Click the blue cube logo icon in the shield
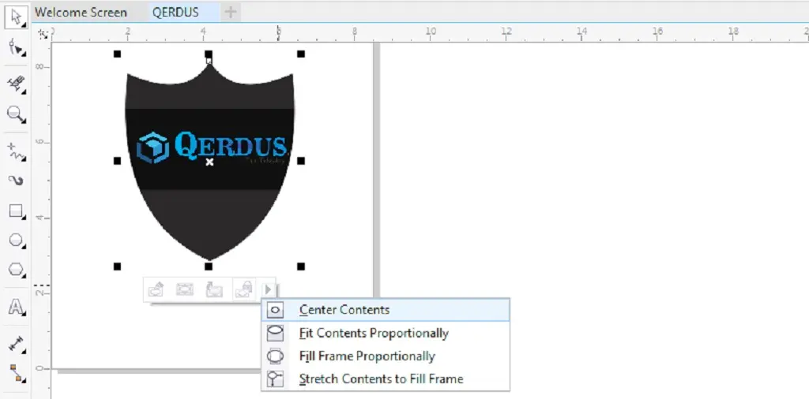This screenshot has height=399, width=809. click(152, 147)
